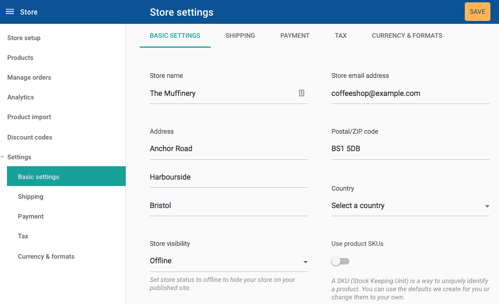Open Products in the sidebar
The height and width of the screenshot is (304, 499).
(x=20, y=58)
